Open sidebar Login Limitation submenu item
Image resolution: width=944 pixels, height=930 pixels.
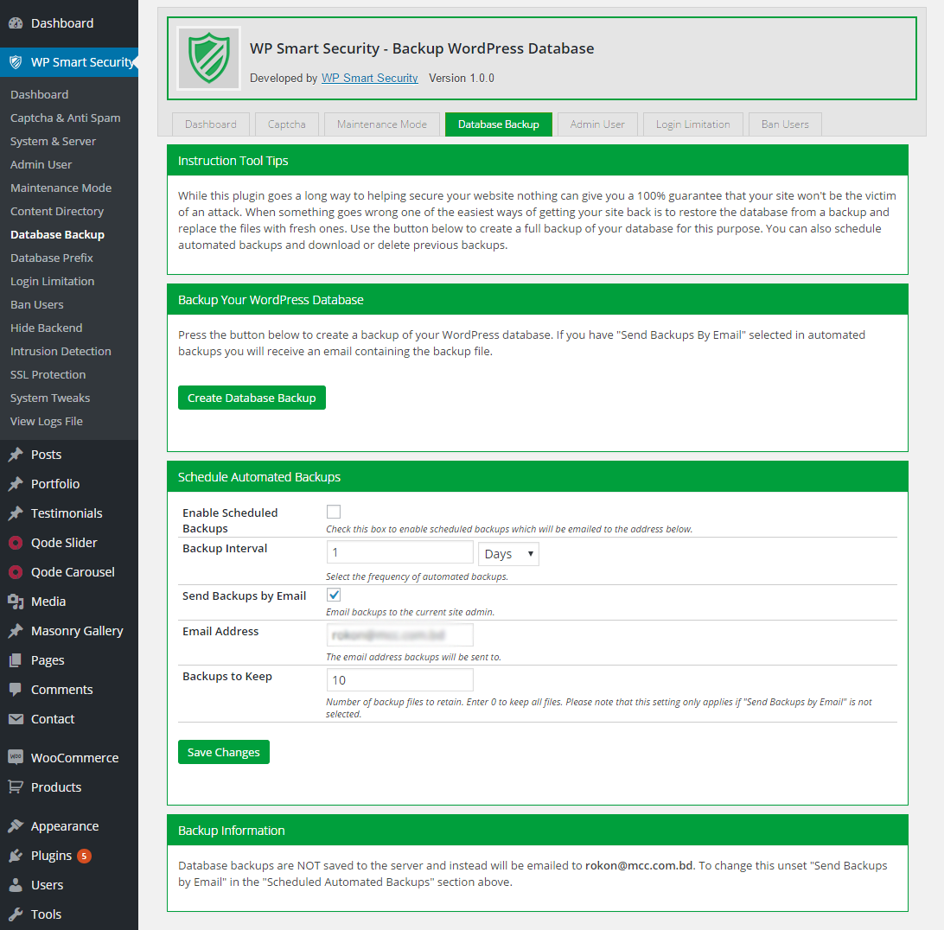click(x=53, y=282)
